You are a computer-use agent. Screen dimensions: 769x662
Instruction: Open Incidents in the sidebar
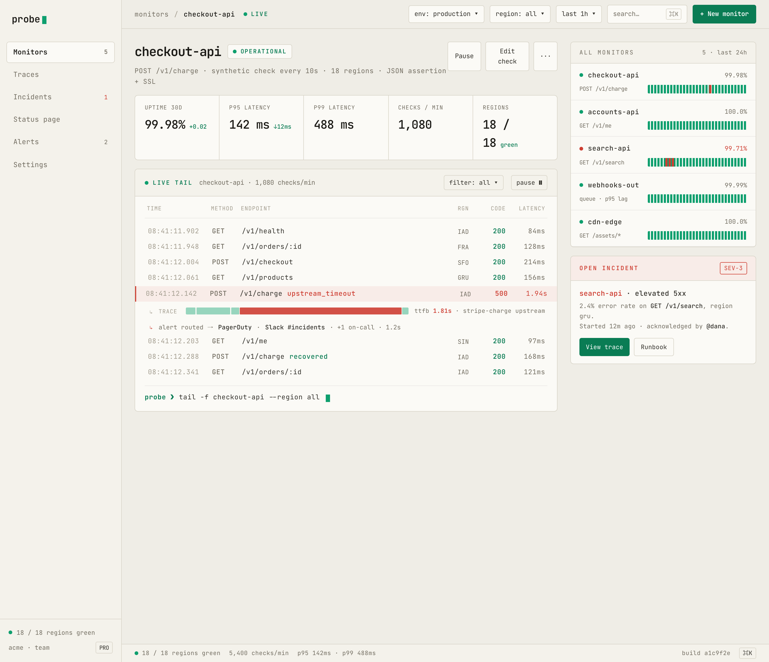(61, 97)
